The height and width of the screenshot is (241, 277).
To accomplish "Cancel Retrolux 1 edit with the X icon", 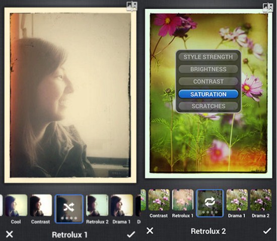I will pos(10,234).
